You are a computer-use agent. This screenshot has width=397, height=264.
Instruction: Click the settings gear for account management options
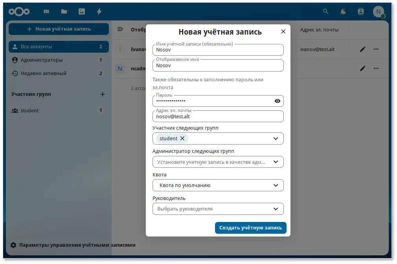pos(13,245)
